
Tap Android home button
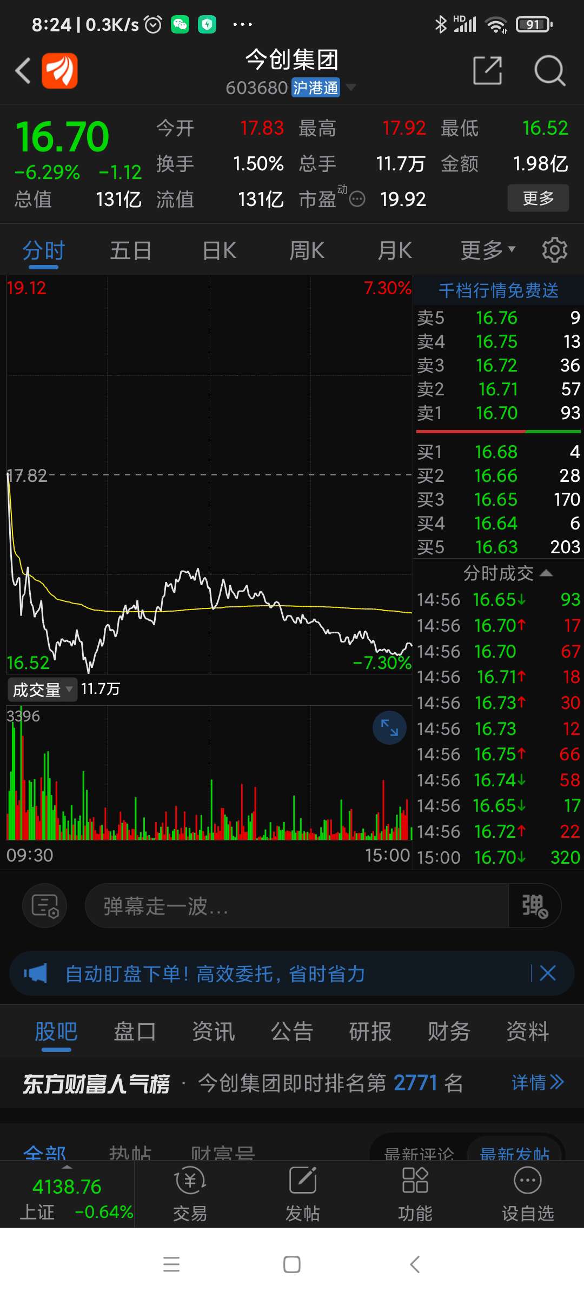pos(292,1264)
